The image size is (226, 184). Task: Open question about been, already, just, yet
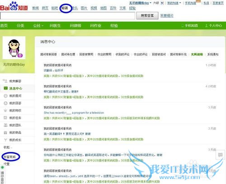pos(98,176)
